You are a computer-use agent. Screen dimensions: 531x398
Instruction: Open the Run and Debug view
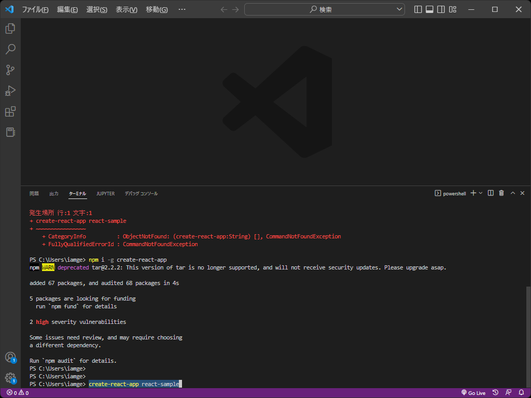click(x=10, y=91)
